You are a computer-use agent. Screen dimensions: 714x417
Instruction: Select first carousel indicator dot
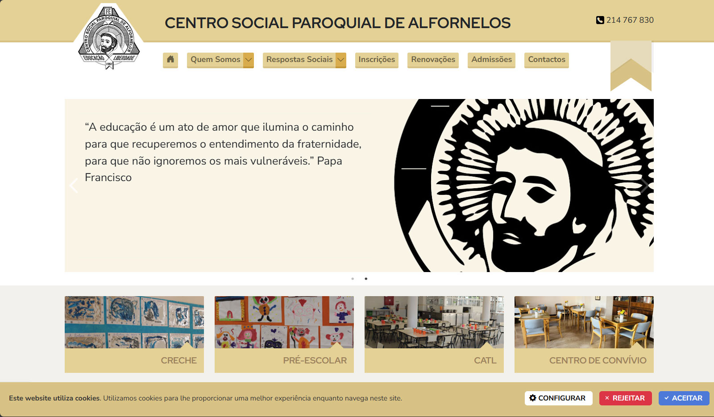pos(353,279)
